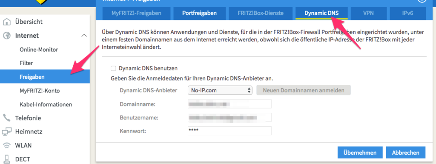Open the Dynamic DNS-Anbieter dropdown
436x164 pixels.
220,90
